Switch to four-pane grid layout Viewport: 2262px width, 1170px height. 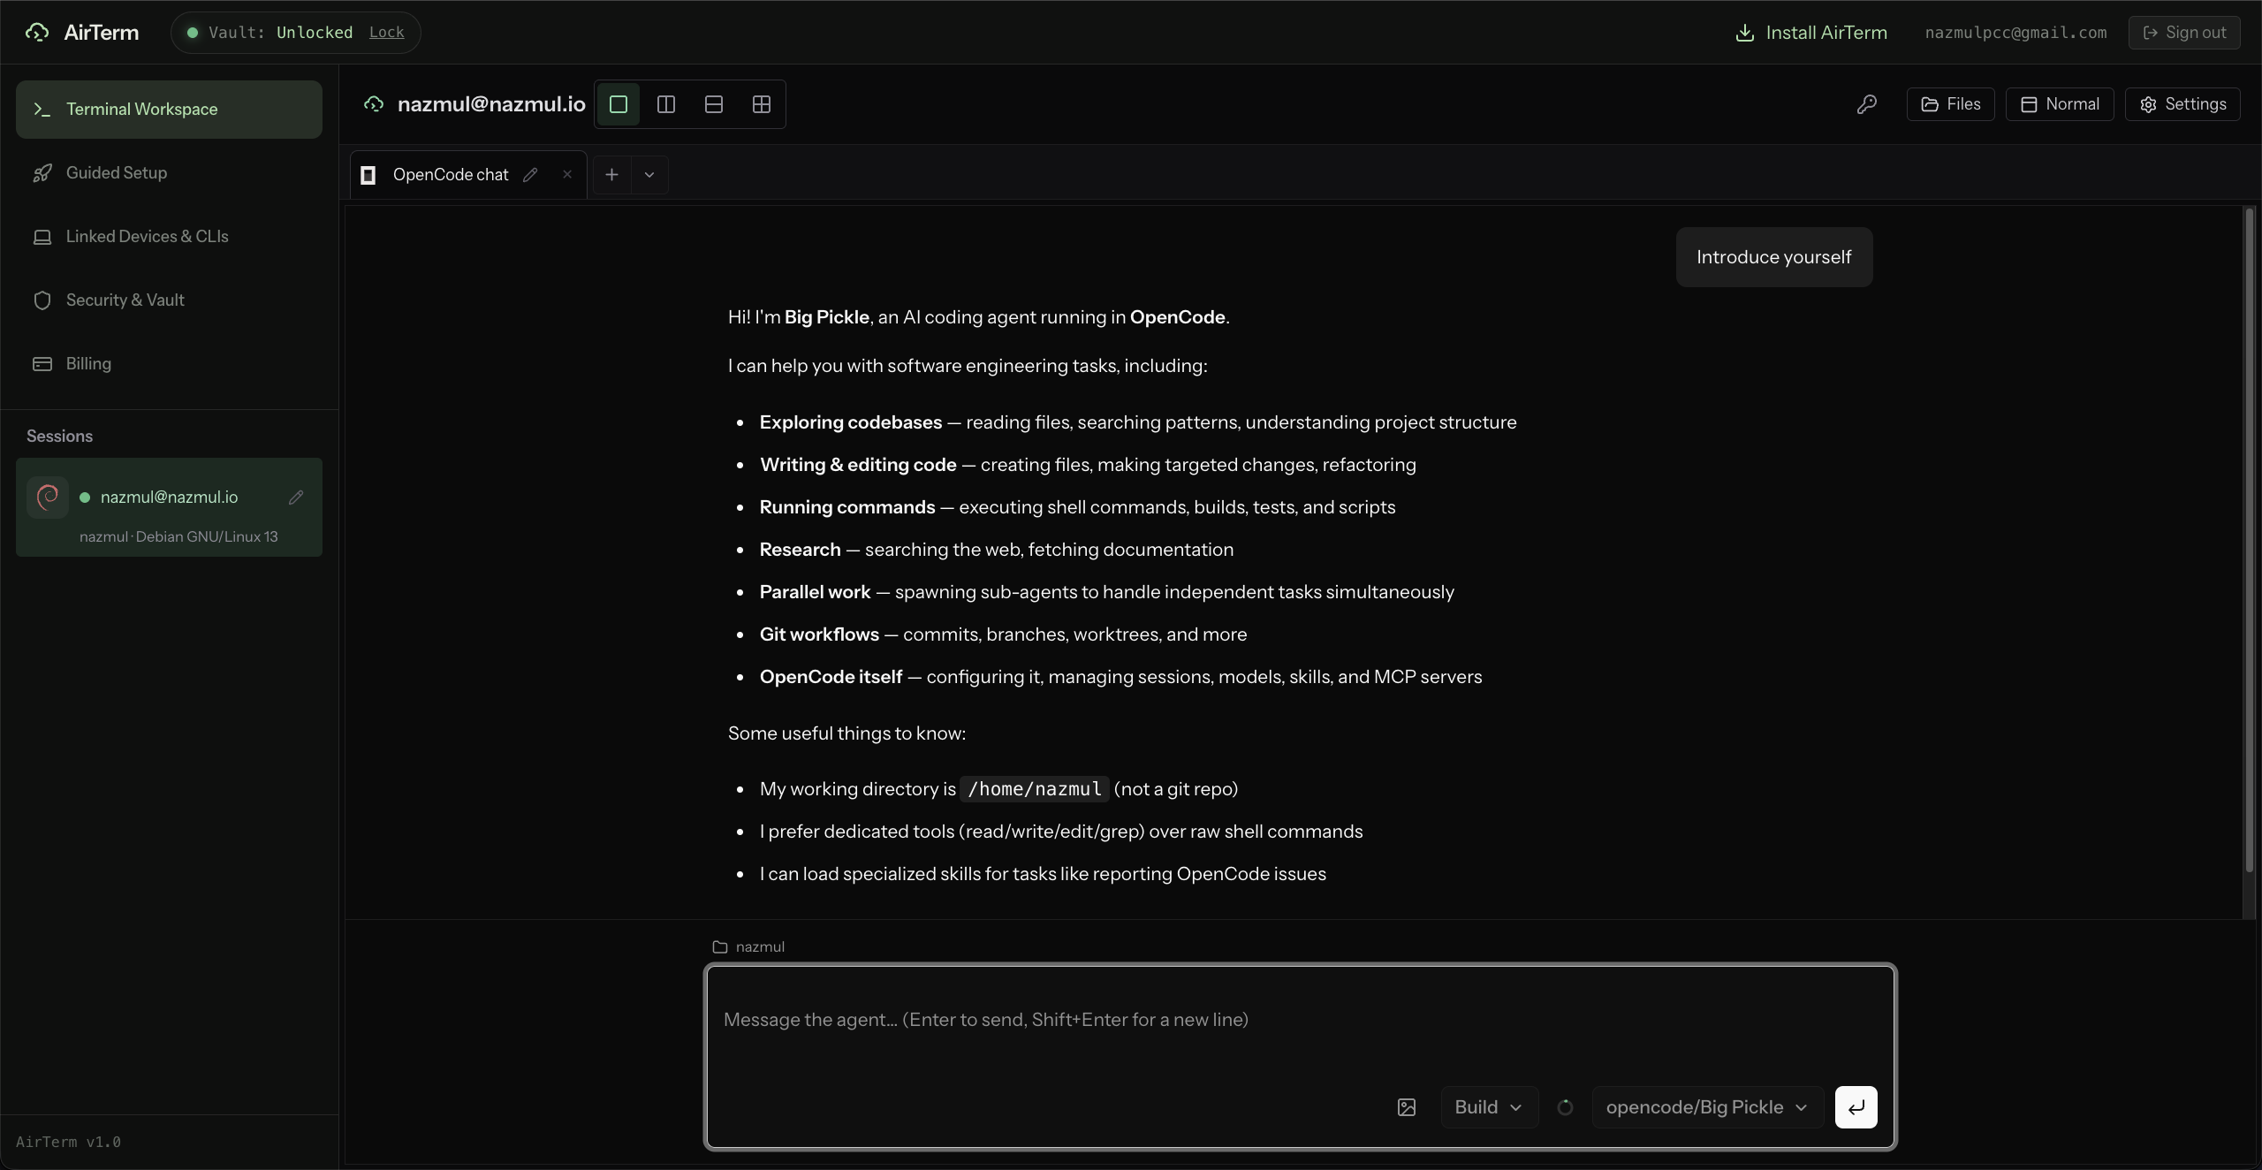(762, 104)
